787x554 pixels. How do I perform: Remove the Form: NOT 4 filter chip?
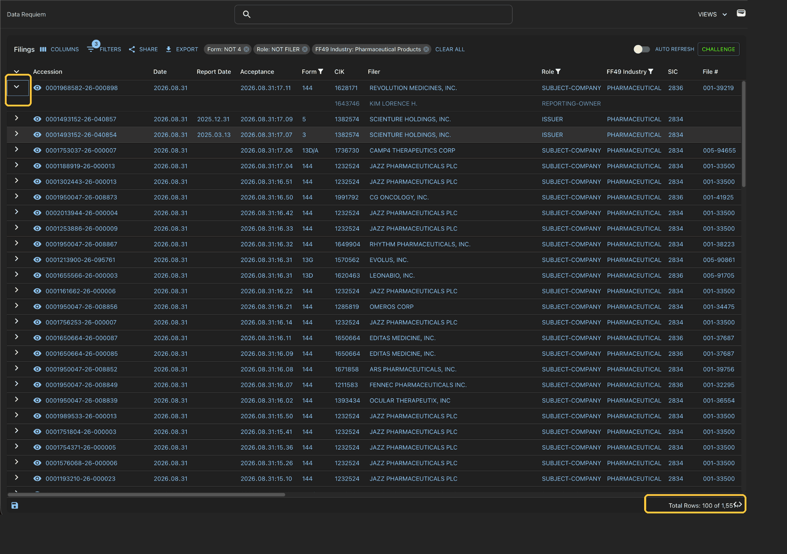246,49
